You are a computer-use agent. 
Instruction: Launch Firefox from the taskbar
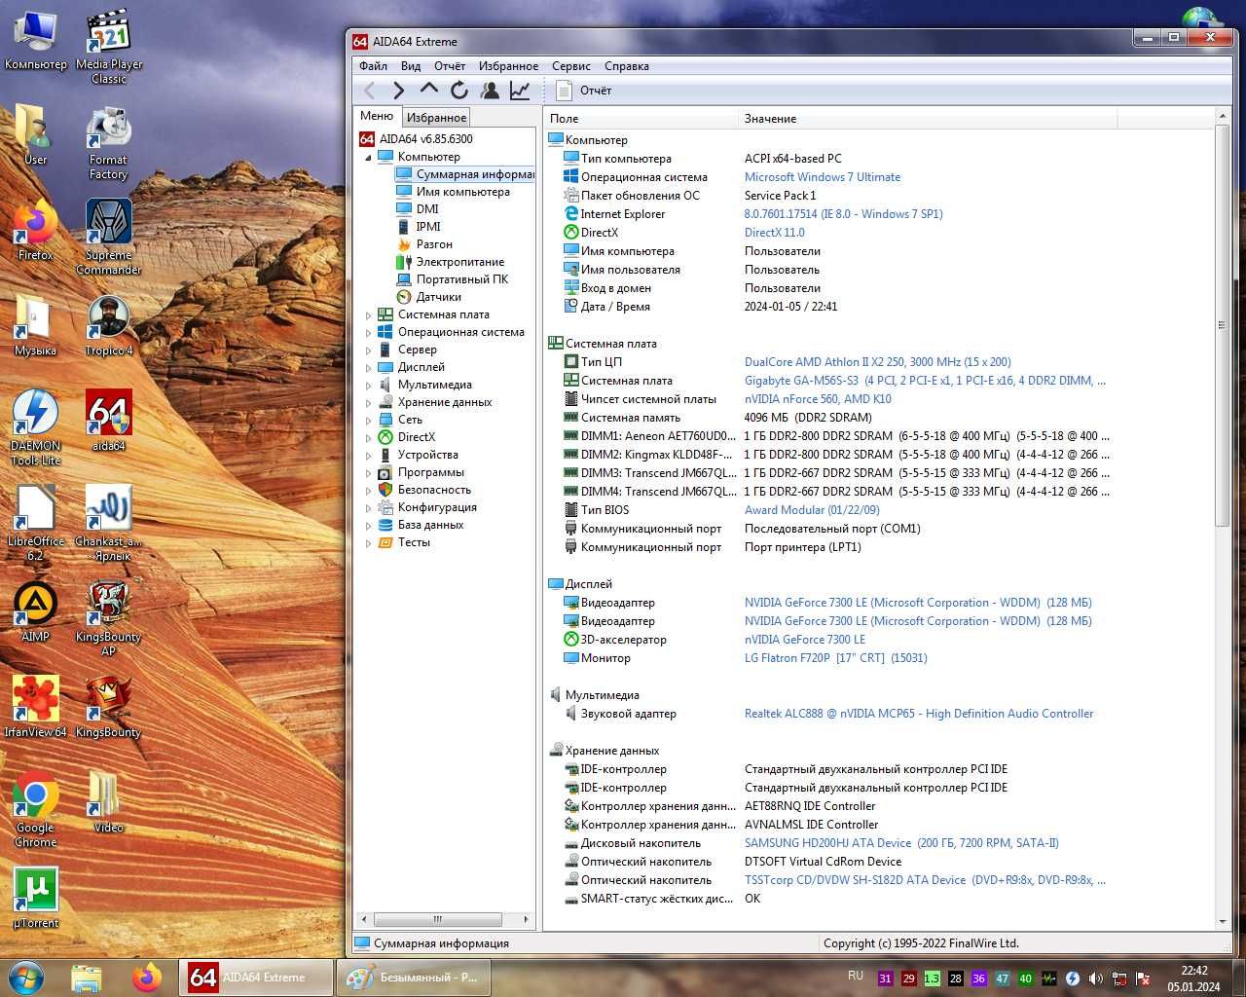(x=146, y=978)
